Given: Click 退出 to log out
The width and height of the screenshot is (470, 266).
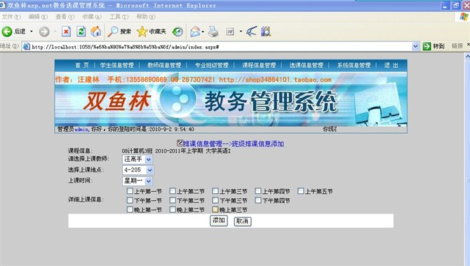Looking at the screenshot, I should point(391,65).
